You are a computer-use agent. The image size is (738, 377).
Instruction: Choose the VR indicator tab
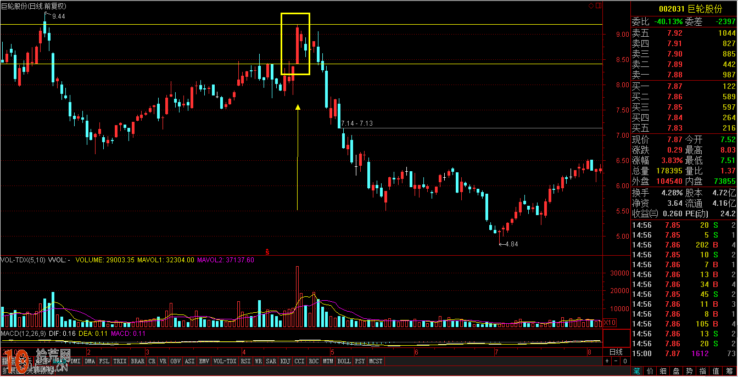163,361
